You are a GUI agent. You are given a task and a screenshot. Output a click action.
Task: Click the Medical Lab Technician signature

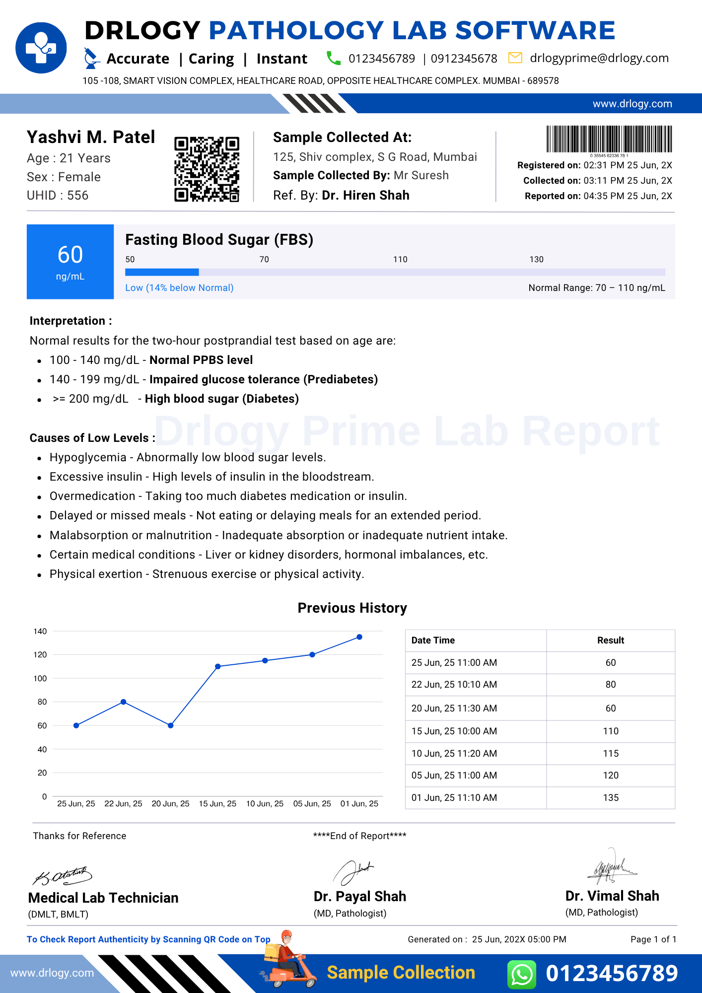[62, 876]
